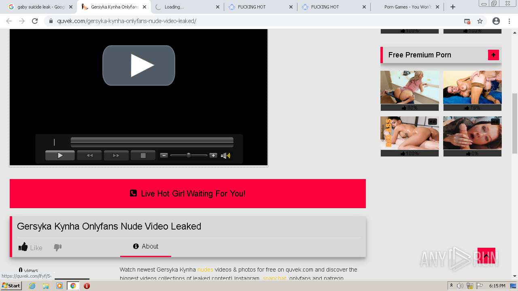Click the large play overlay button on the video
Image resolution: width=518 pixels, height=291 pixels.
click(x=139, y=65)
